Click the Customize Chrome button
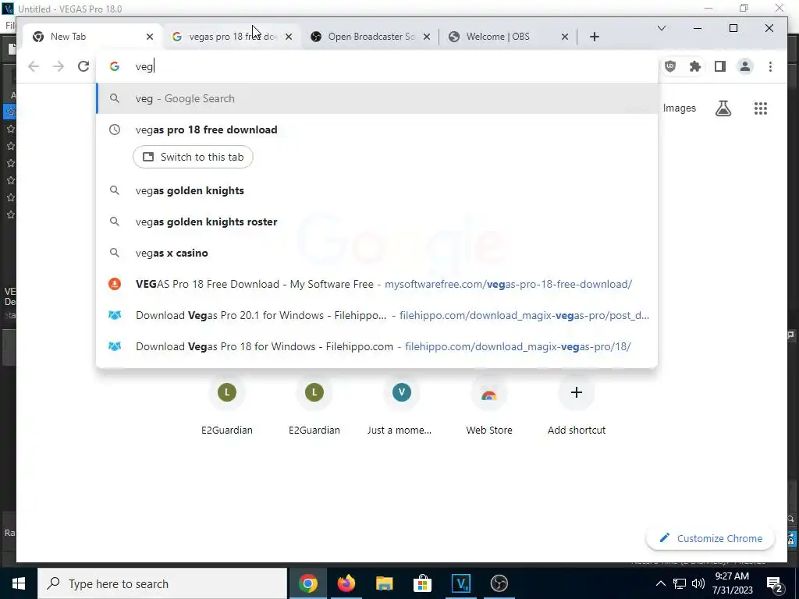 710,538
